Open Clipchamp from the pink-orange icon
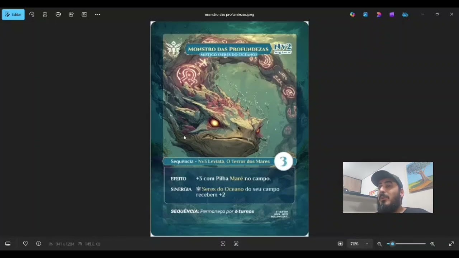The image size is (459, 258). [x=379, y=14]
